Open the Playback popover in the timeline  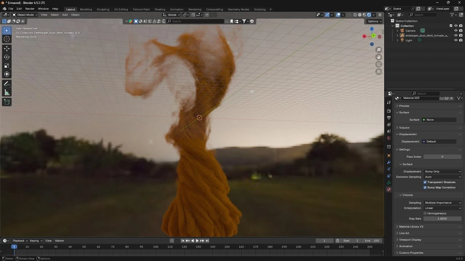click(20, 241)
